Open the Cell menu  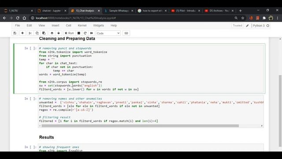(69, 26)
